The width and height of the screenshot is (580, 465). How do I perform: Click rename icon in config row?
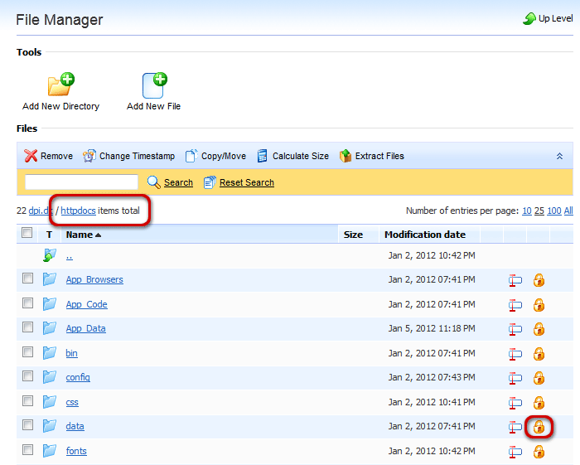click(515, 378)
